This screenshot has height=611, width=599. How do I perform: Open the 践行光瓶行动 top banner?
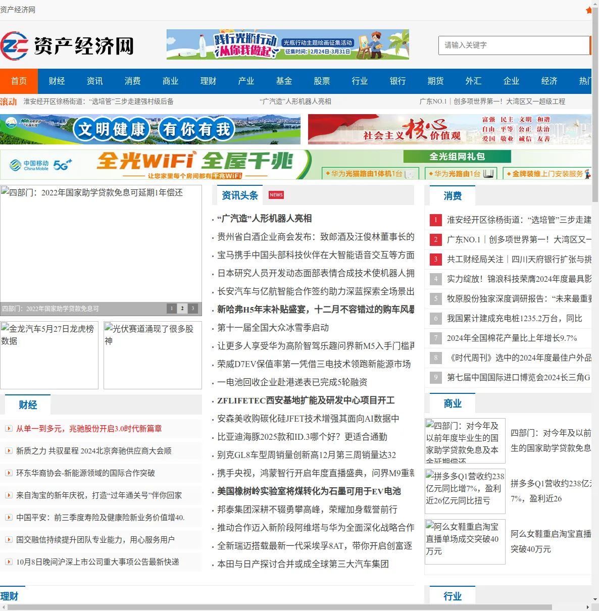coord(288,44)
